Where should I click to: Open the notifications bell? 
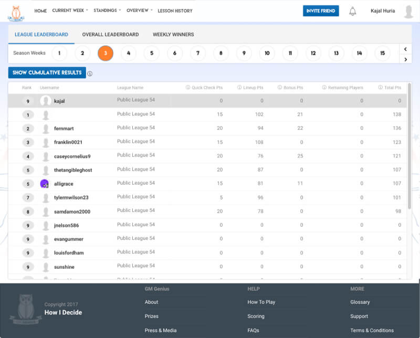tap(352, 11)
